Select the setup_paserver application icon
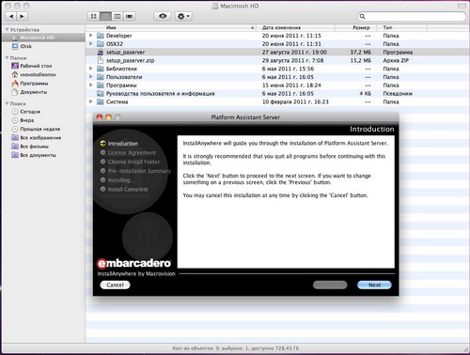The width and height of the screenshot is (470, 355). pos(101,52)
